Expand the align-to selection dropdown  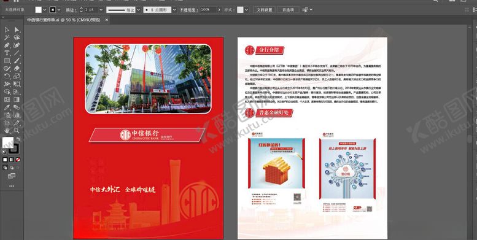tap(311, 10)
